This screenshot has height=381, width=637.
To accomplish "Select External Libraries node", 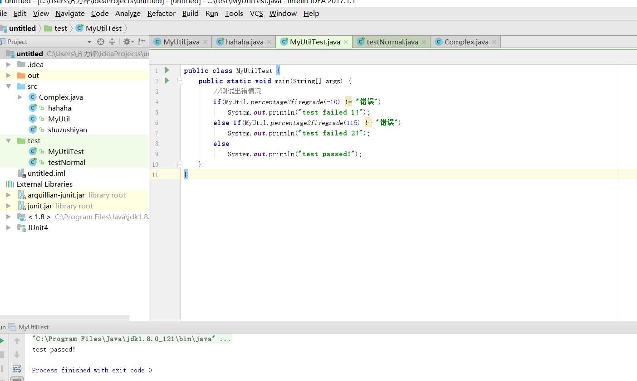I will [x=44, y=184].
